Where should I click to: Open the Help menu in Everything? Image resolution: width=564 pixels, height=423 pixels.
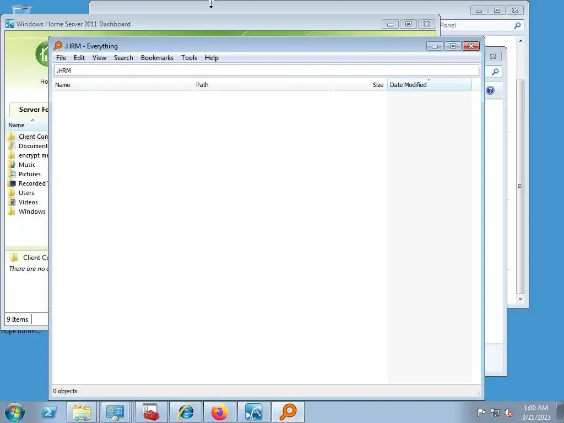point(211,58)
